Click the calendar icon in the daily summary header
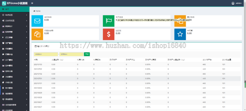Image resolution: width=246 pixels, height=111 pixels. point(36,46)
